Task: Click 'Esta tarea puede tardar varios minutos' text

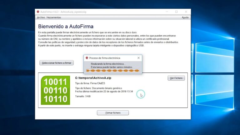Action: [x=112, y=67]
